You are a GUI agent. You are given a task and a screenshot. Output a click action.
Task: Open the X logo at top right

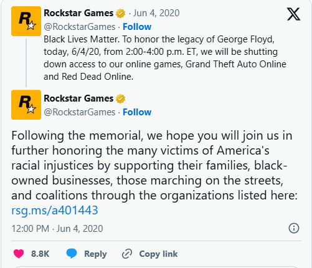click(x=293, y=14)
